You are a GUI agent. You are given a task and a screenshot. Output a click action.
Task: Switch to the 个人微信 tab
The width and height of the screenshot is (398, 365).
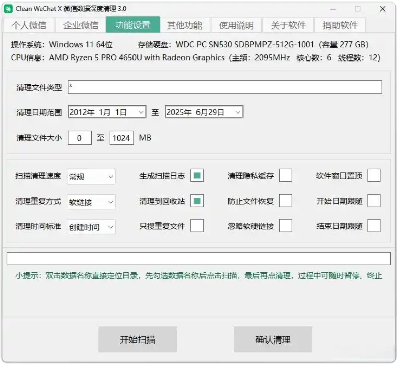pyautogui.click(x=29, y=25)
